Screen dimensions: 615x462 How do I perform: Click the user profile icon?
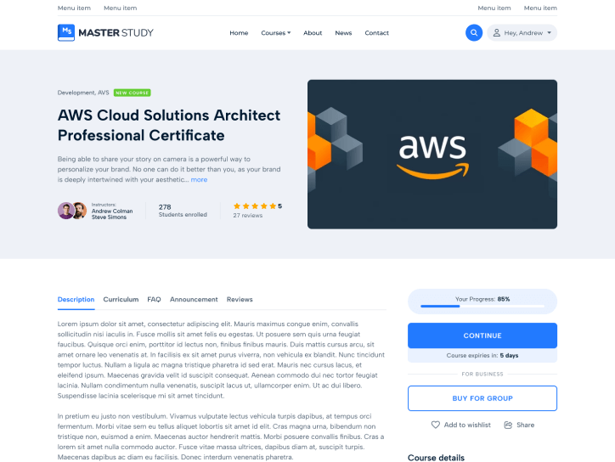pos(496,33)
